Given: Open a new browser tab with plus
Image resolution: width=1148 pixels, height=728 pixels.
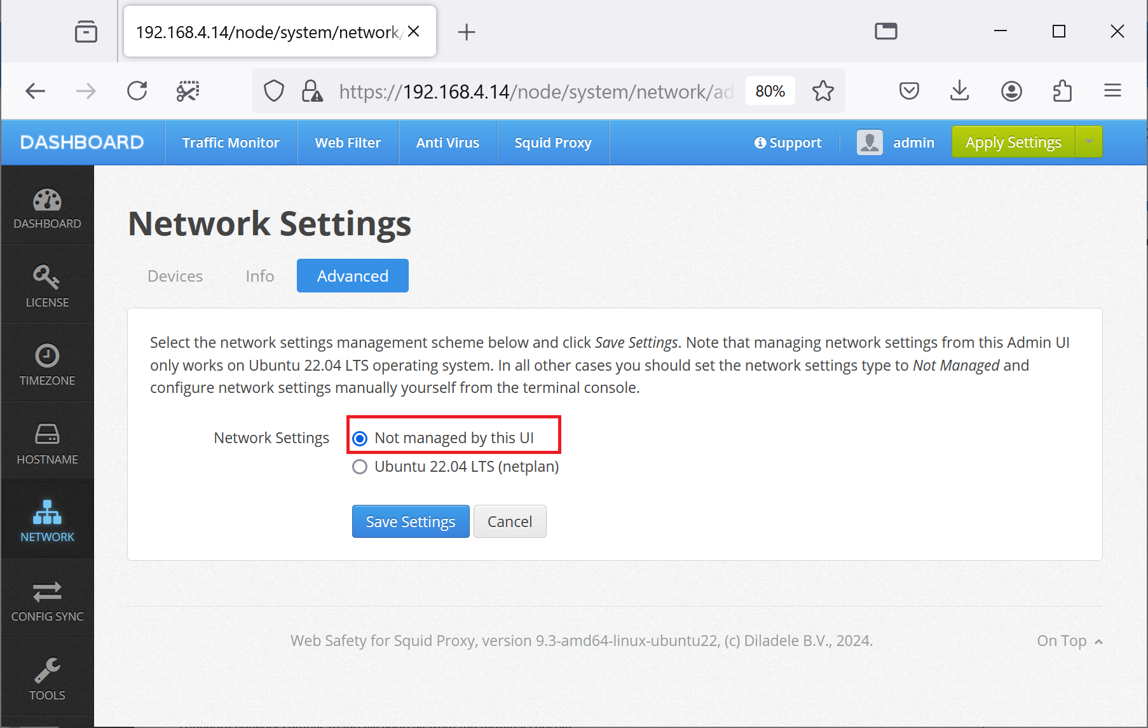Looking at the screenshot, I should [467, 32].
